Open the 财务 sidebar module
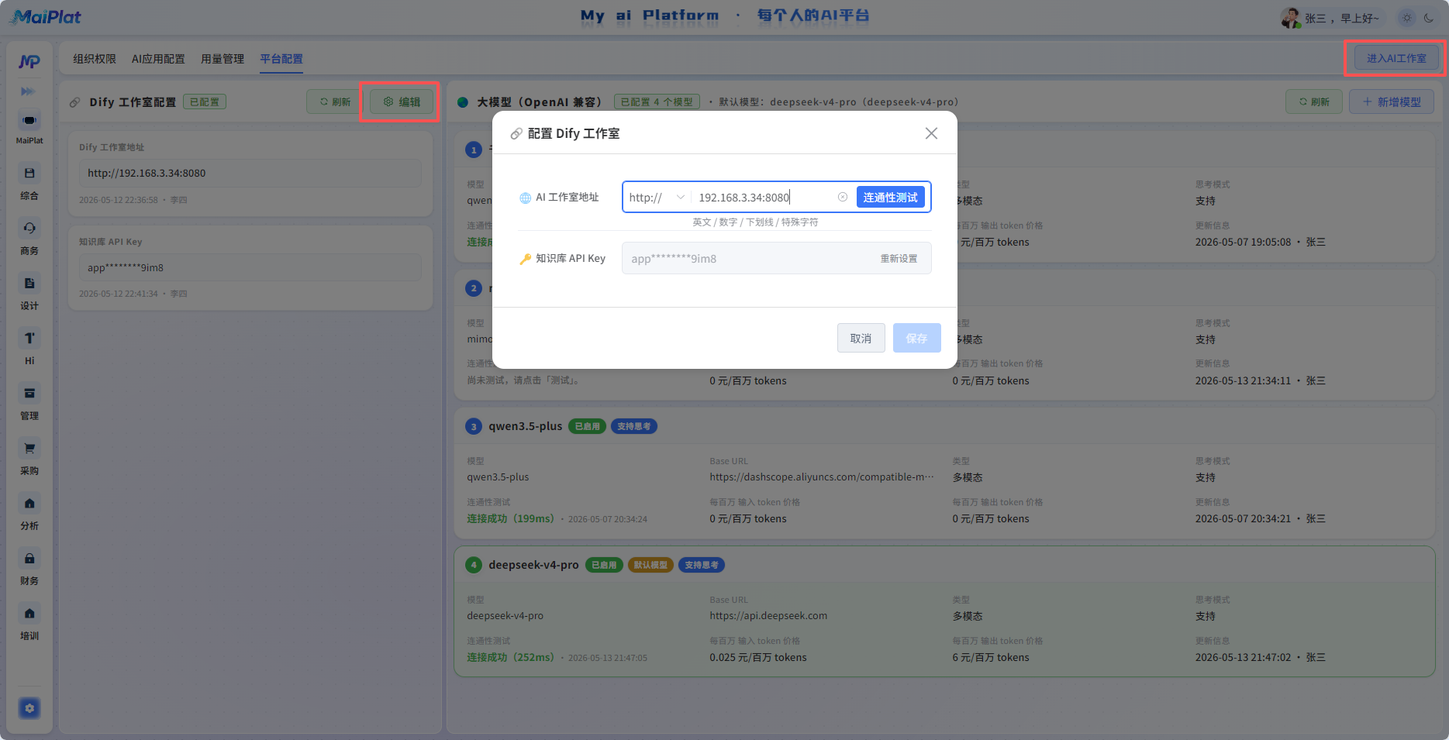Image resolution: width=1449 pixels, height=740 pixels. click(29, 568)
